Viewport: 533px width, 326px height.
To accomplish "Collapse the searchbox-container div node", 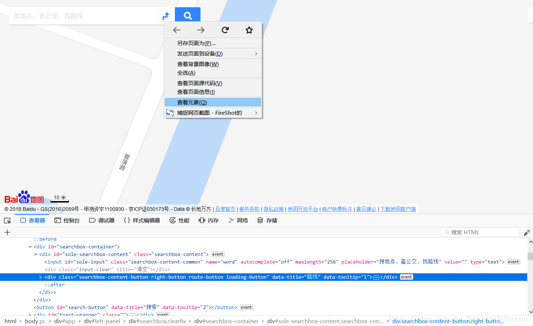I will click(x=30, y=247).
